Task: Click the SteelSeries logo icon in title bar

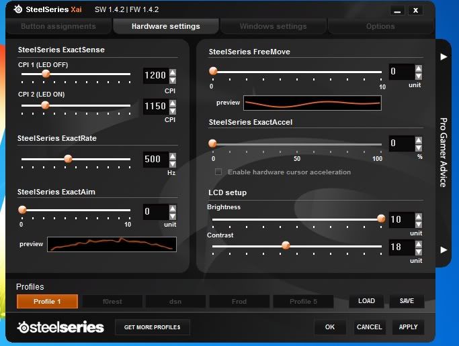Action: tap(18, 9)
